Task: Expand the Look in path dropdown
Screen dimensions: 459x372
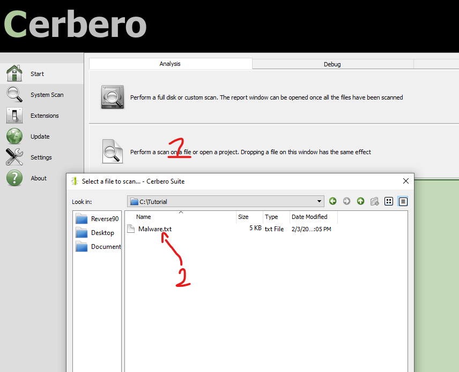Action: (320, 201)
